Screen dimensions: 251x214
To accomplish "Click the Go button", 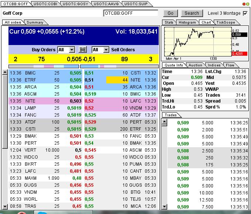I will (171, 13).
